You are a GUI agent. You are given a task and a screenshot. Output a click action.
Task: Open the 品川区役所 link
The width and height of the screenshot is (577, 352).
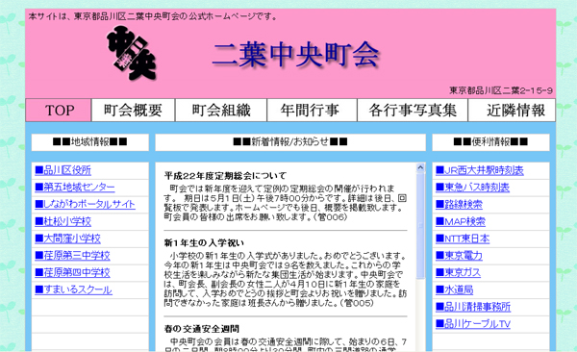pos(63,170)
